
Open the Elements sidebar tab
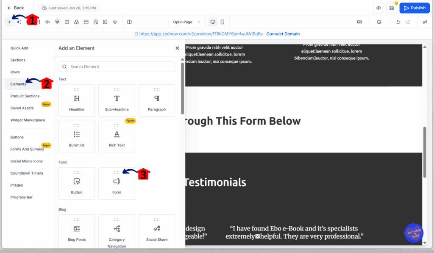click(x=19, y=83)
